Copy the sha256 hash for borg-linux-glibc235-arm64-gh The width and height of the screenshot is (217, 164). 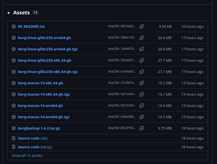coord(142,38)
